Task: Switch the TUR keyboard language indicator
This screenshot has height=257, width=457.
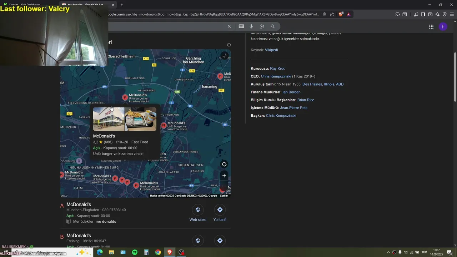Action: [x=424, y=252]
